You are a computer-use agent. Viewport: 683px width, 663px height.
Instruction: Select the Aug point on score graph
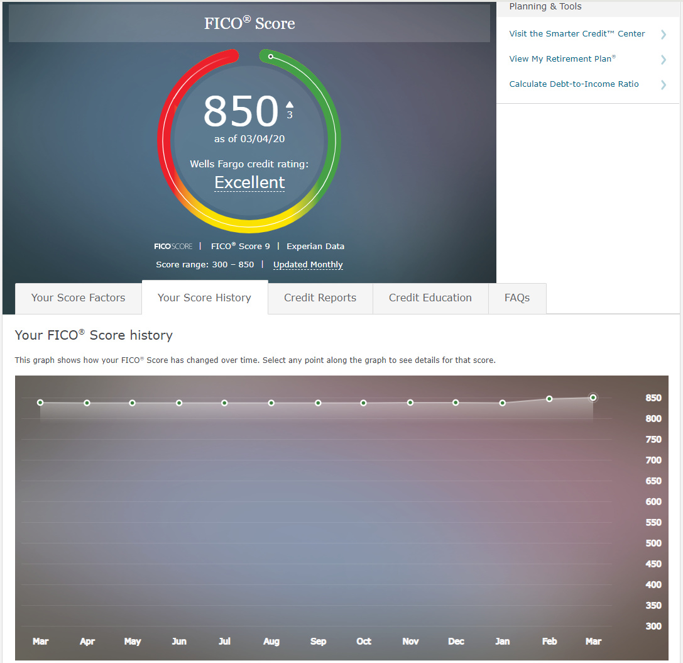click(271, 403)
